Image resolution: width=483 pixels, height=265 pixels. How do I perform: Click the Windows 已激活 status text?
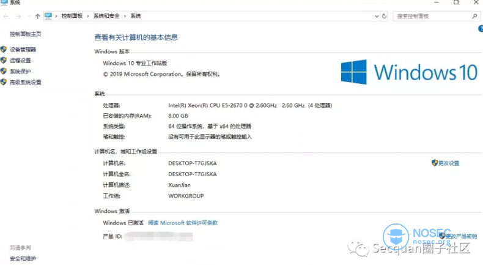124,223
